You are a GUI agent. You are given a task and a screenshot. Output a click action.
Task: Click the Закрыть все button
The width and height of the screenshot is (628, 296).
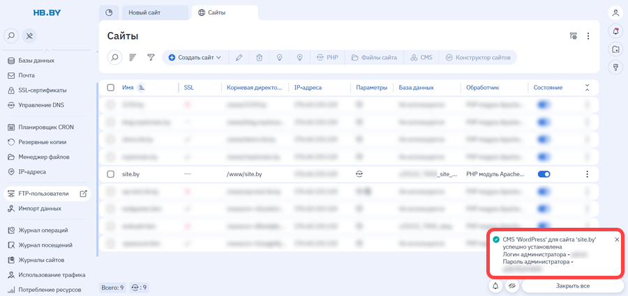click(x=572, y=286)
